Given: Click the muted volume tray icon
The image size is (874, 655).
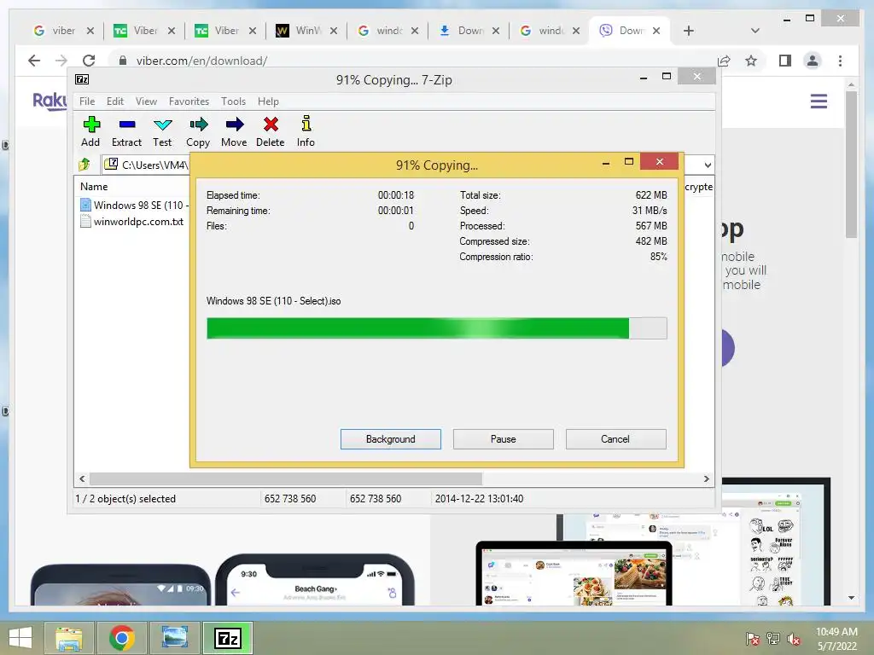Looking at the screenshot, I should (793, 639).
